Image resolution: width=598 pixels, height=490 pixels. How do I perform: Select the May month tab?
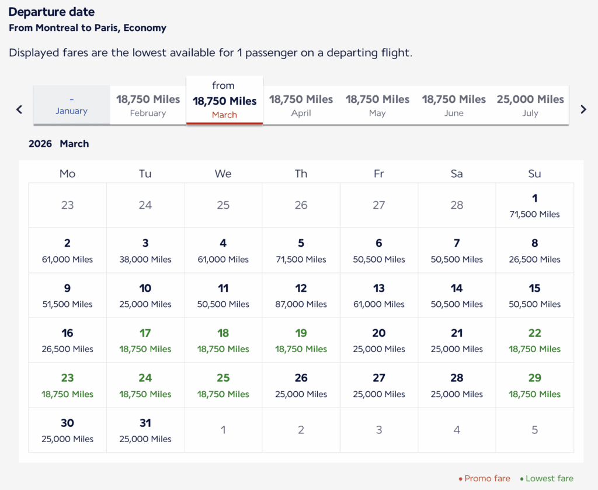(377, 105)
